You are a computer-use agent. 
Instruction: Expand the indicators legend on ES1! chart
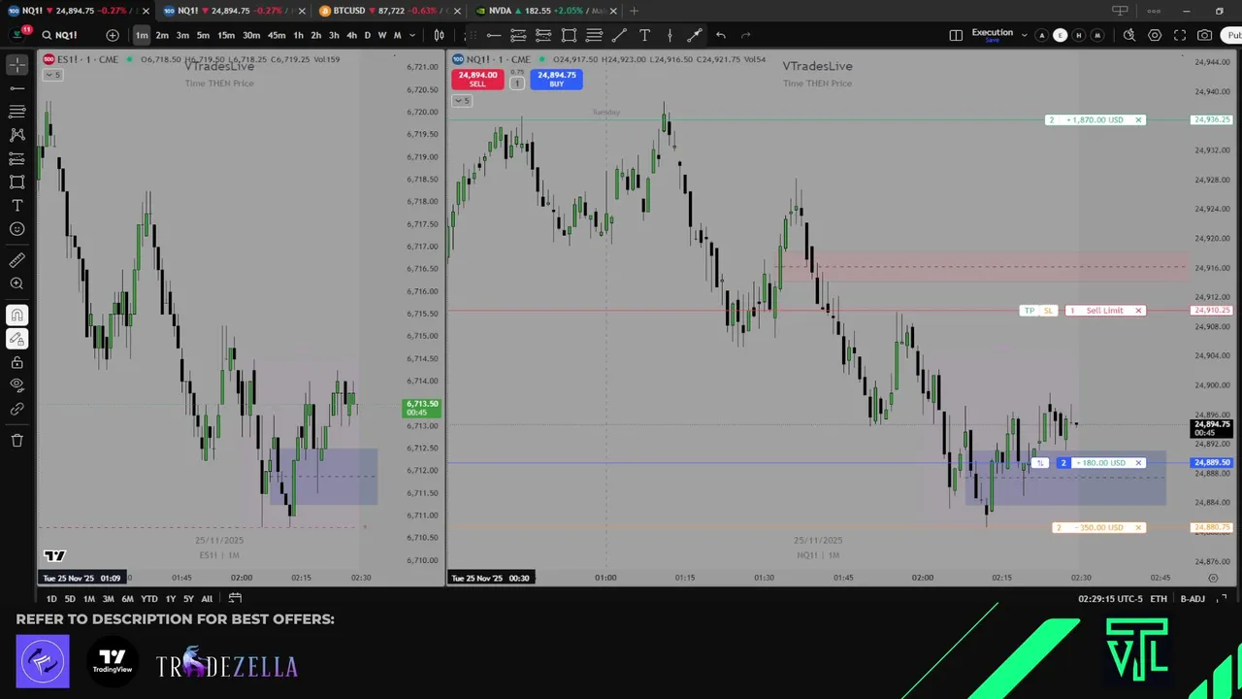(52, 75)
